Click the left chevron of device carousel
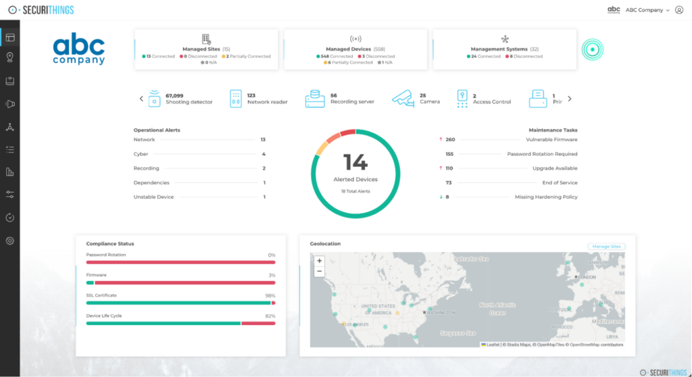Image resolution: width=692 pixels, height=377 pixels. pos(142,99)
